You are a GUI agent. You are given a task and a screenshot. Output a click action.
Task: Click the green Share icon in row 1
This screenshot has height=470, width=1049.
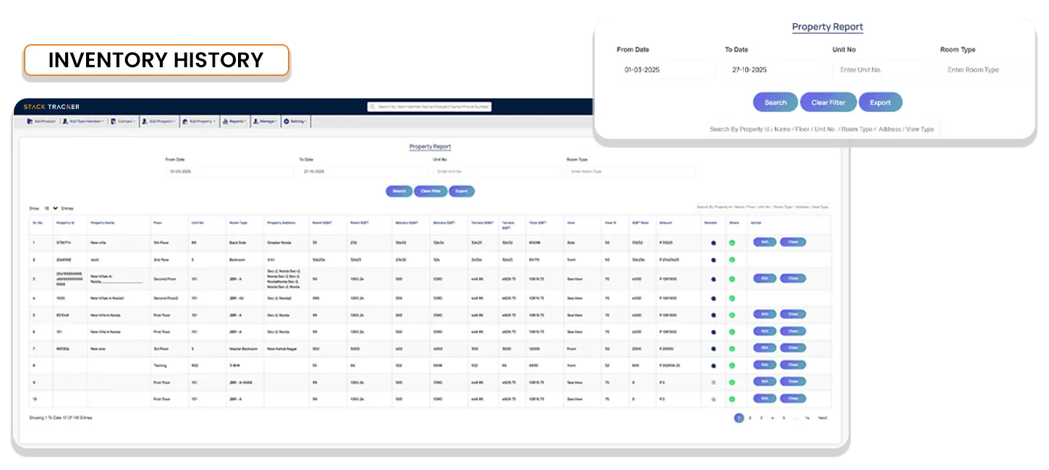pyautogui.click(x=732, y=242)
